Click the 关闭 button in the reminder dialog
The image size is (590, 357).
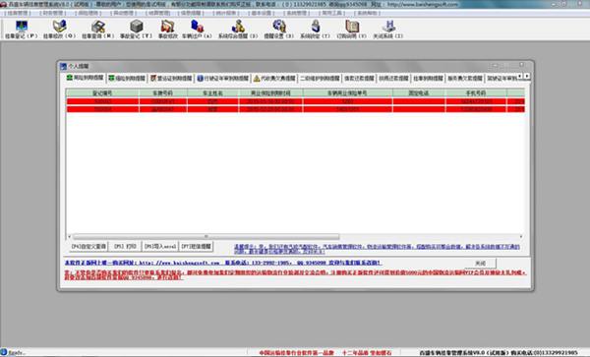click(480, 264)
